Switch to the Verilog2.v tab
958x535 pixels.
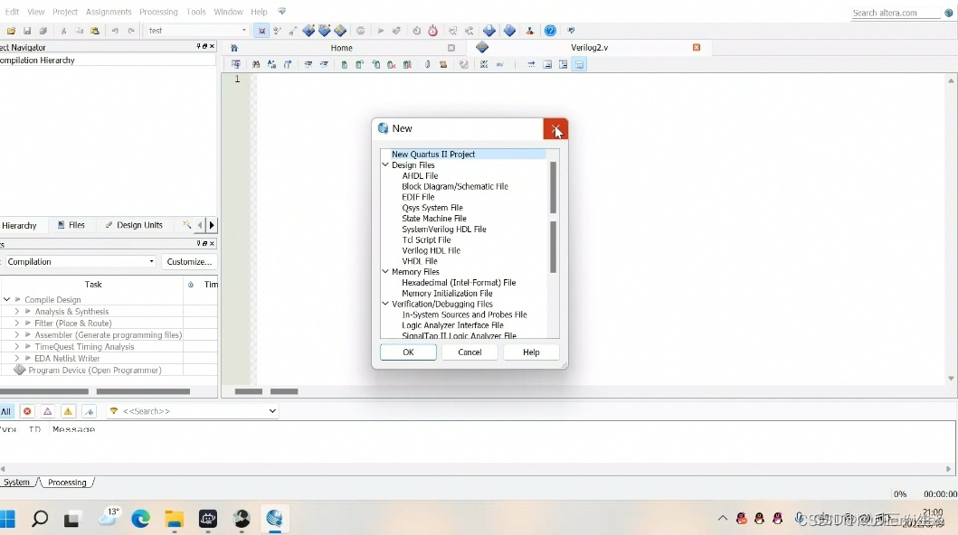click(x=589, y=48)
